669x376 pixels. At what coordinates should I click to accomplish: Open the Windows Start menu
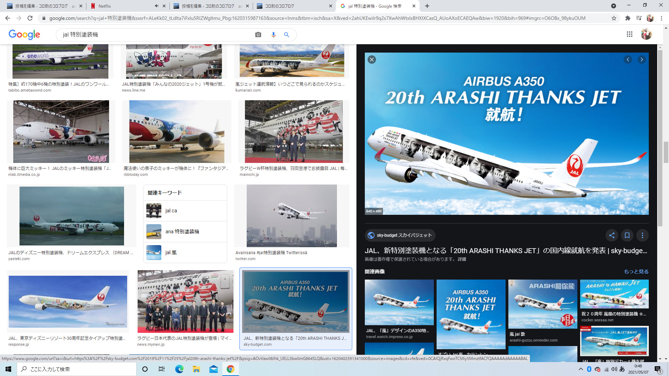point(8,369)
